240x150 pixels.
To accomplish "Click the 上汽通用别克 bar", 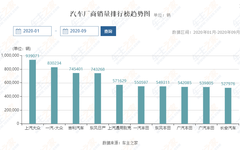I will click(119, 104).
